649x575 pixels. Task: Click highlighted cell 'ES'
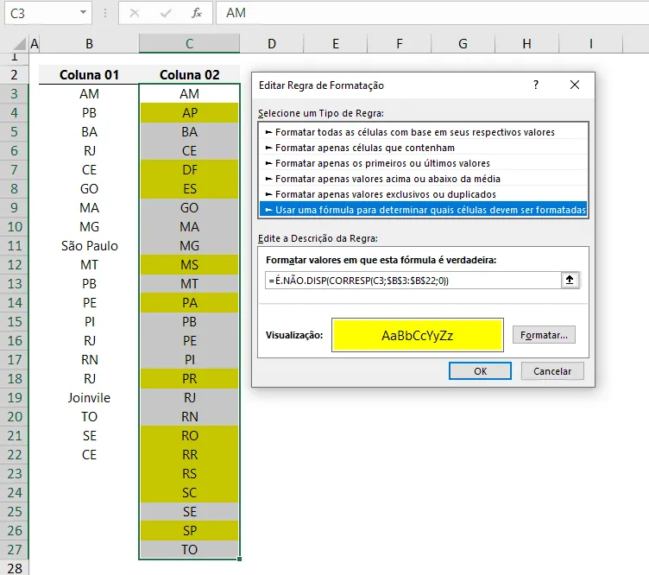(189, 189)
